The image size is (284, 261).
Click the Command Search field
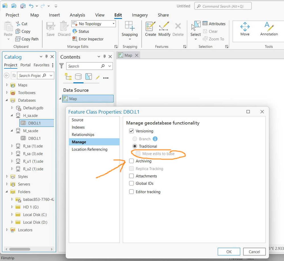(x=223, y=6)
